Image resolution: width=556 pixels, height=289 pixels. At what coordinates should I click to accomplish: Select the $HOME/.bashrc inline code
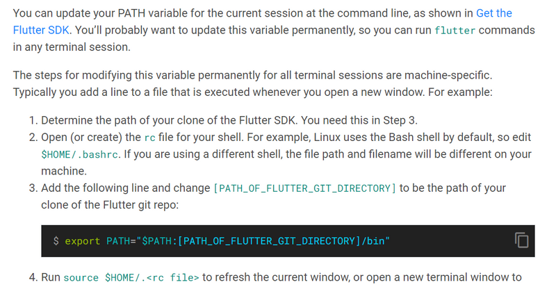[x=79, y=155]
